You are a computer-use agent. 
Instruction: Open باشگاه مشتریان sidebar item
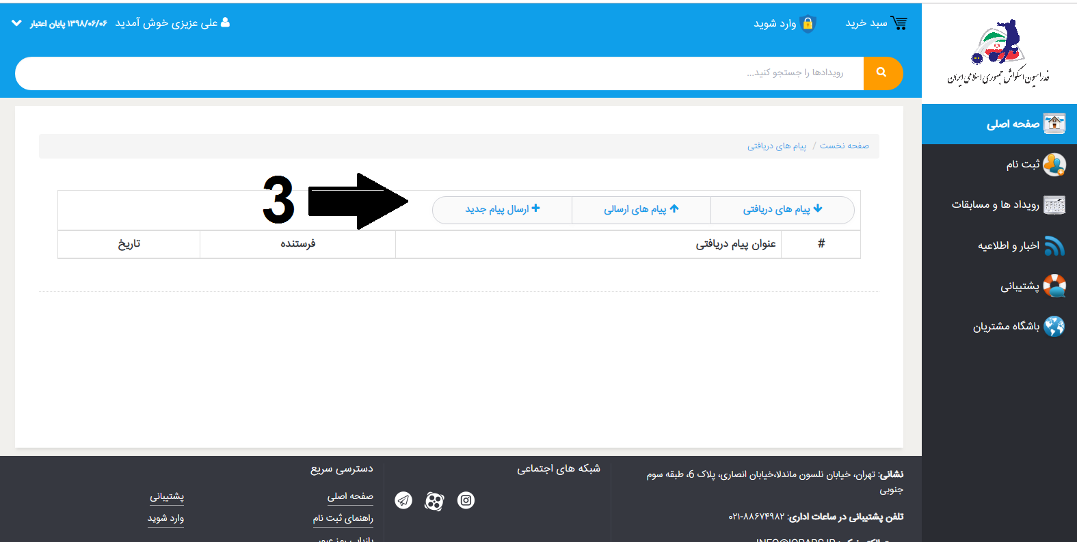point(1006,327)
